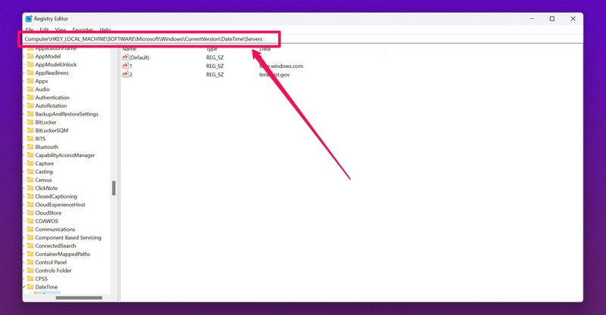Click the vertical scrollbar thumb in key tree
Screen dimensions: 606x315
(x=114, y=188)
